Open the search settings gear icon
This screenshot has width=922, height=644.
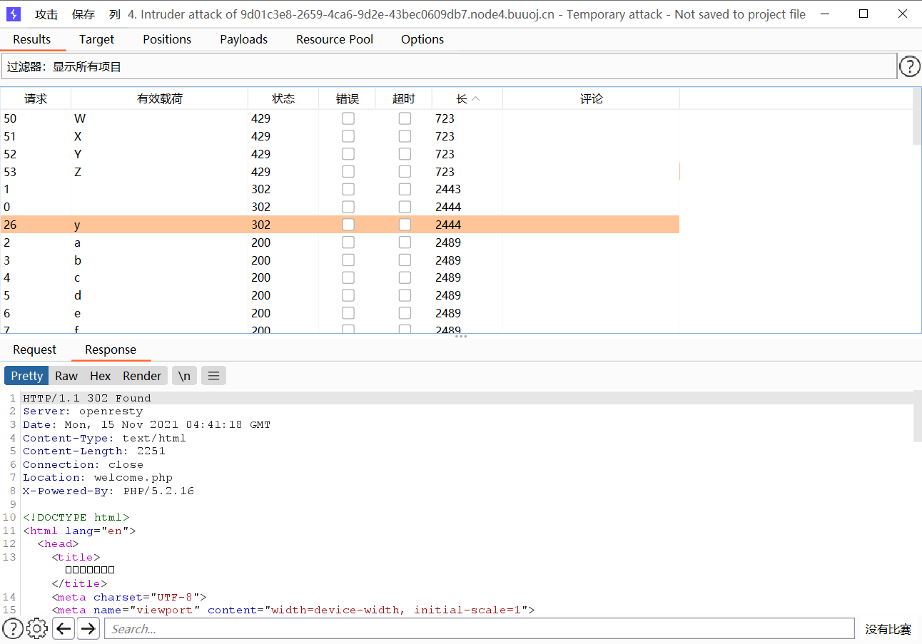pyautogui.click(x=37, y=628)
